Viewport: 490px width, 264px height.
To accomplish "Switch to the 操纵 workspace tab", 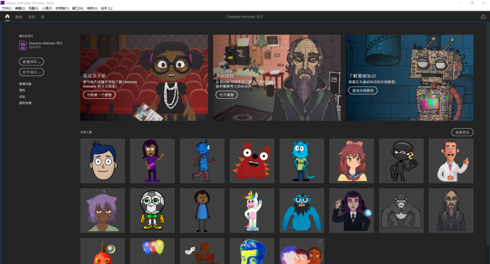I will coord(19,17).
